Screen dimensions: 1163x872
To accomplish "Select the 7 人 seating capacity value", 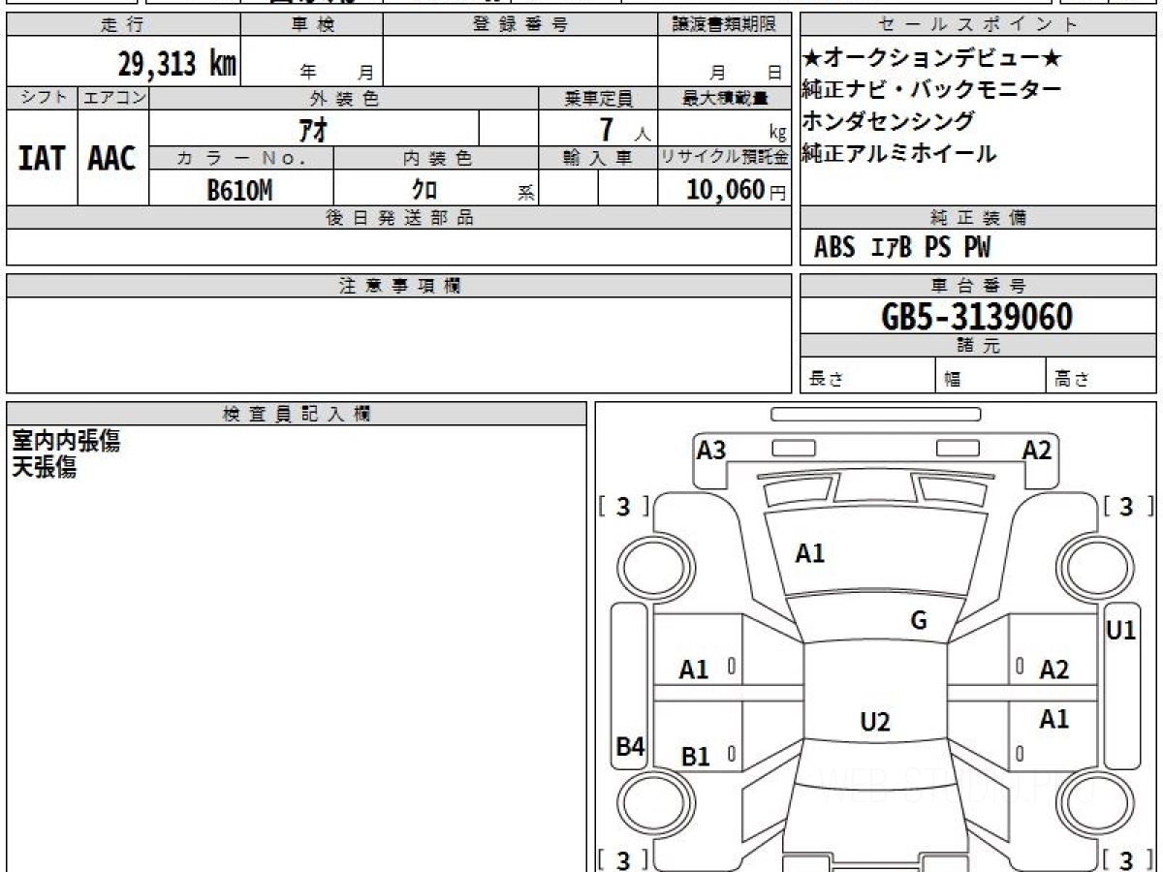I will point(625,129).
